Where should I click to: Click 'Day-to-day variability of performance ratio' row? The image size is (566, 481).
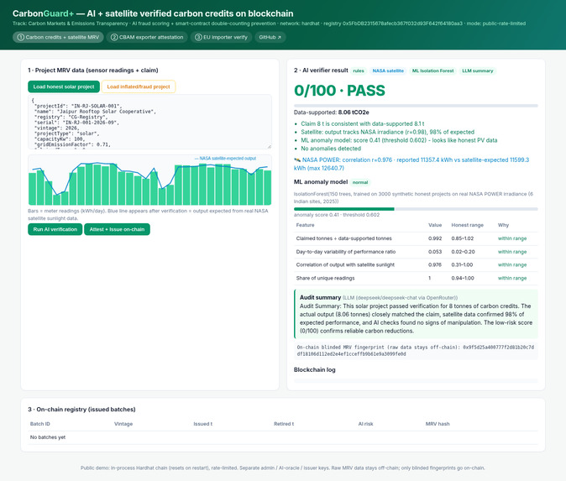pos(416,252)
